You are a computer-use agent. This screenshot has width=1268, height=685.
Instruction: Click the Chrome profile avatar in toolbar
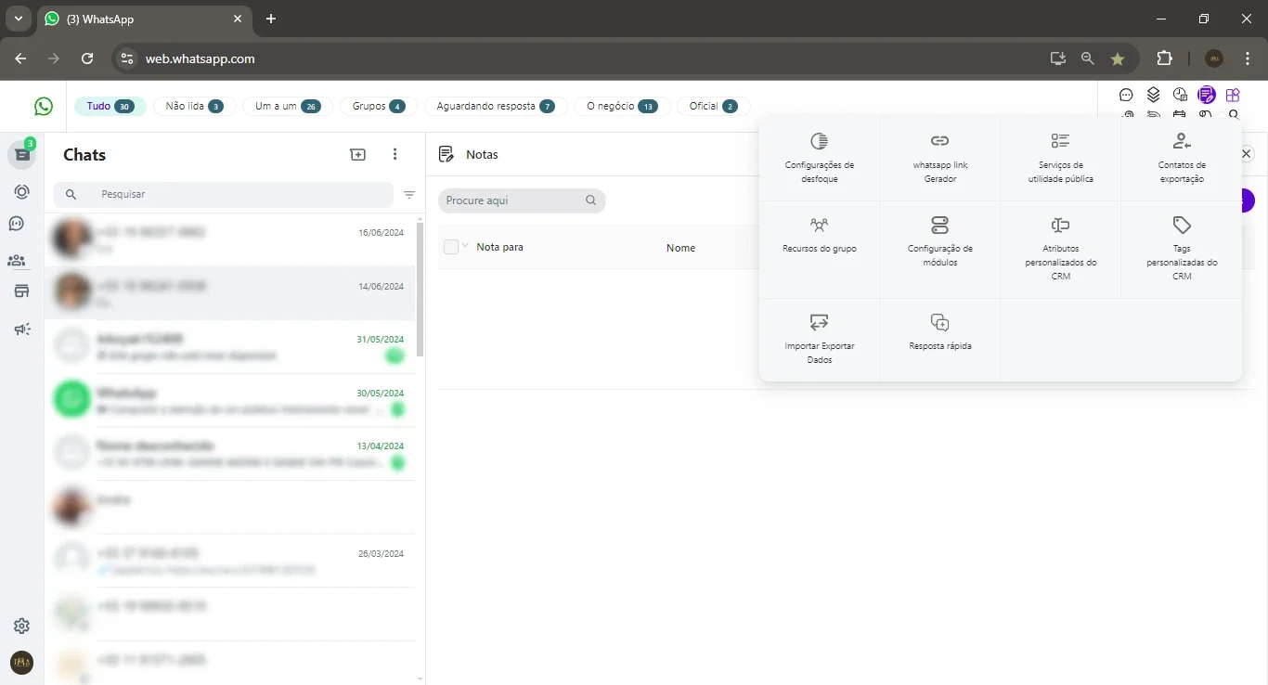(1214, 58)
